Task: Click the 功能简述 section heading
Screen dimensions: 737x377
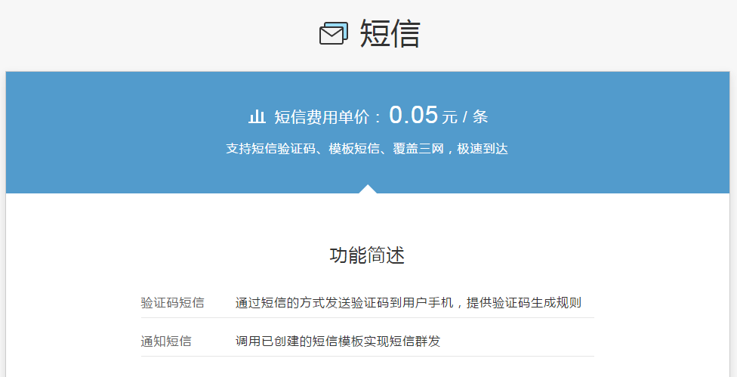Action: click(368, 255)
